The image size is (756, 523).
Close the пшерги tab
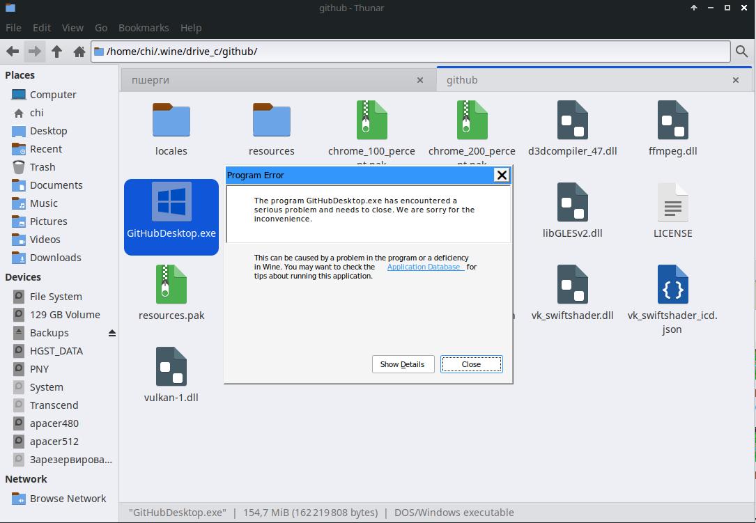pyautogui.click(x=420, y=81)
